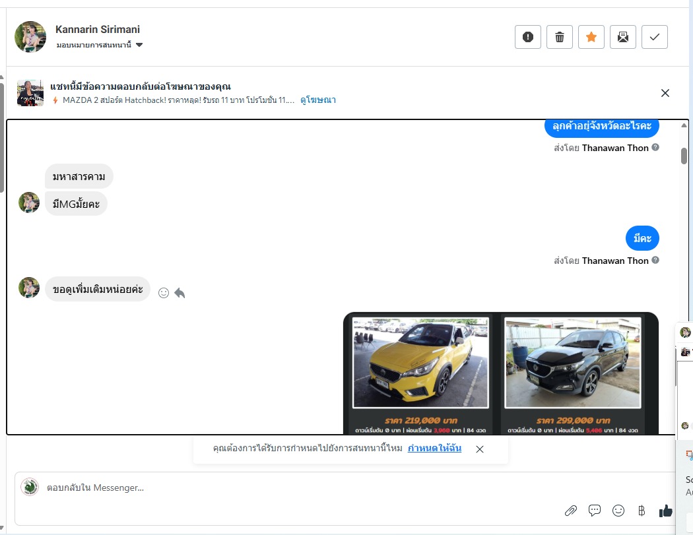This screenshot has width=693, height=535.
Task: Open black MG car photo priced 299,000
Action: [573, 362]
